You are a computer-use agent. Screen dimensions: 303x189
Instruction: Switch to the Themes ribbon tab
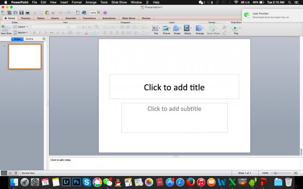[26, 18]
